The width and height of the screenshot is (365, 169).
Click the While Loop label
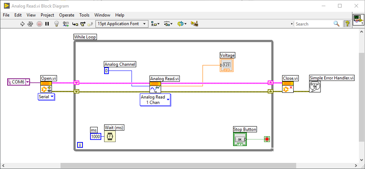[85, 37]
